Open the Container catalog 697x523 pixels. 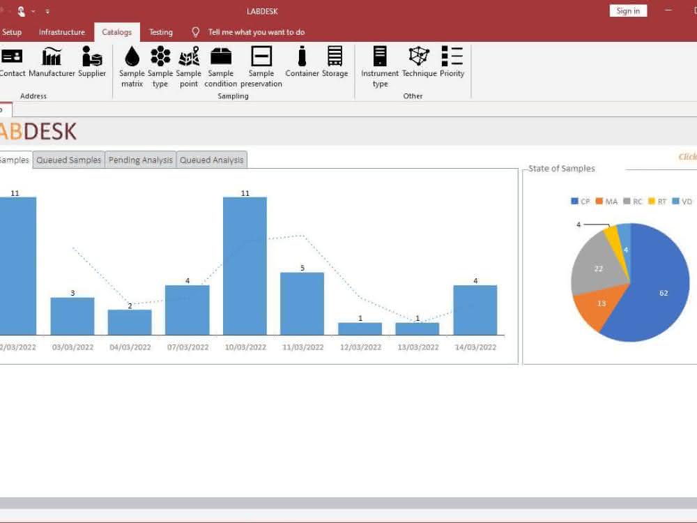302,62
